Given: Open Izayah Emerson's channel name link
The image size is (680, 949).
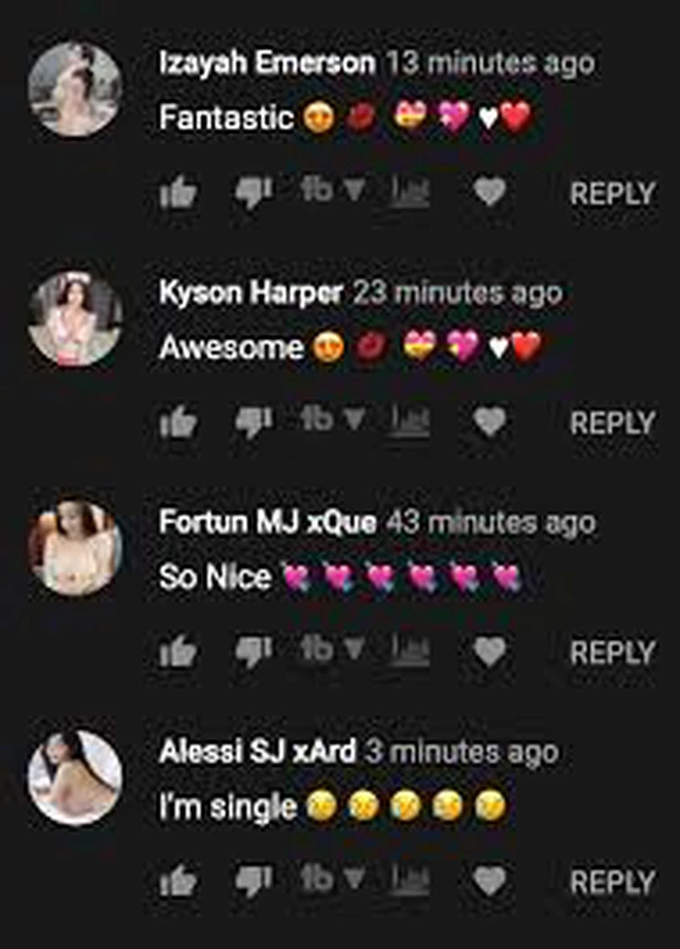Looking at the screenshot, I should pyautogui.click(x=267, y=64).
